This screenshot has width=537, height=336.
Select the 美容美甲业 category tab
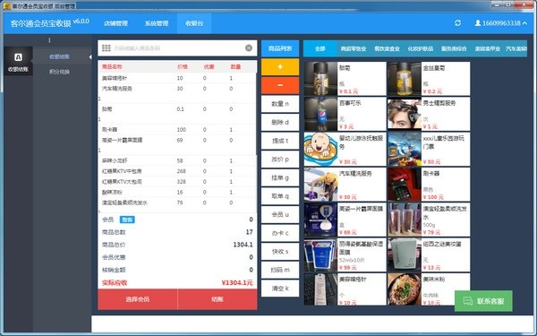488,48
